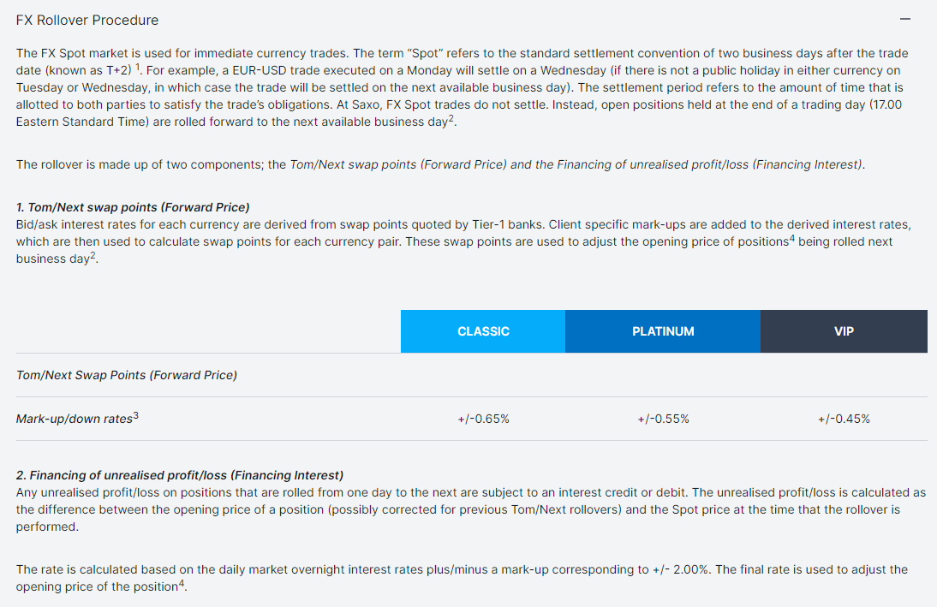Click the VIP mark-up value +/-0.45%
The image size is (937, 607).
pyautogui.click(x=844, y=419)
